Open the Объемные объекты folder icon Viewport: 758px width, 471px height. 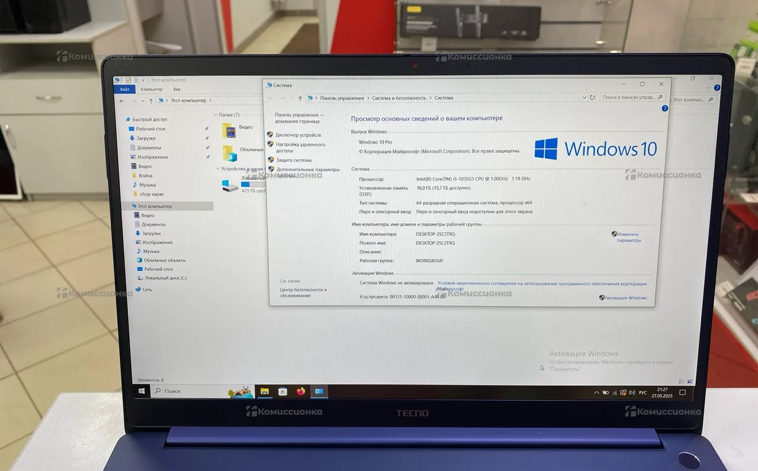click(229, 153)
